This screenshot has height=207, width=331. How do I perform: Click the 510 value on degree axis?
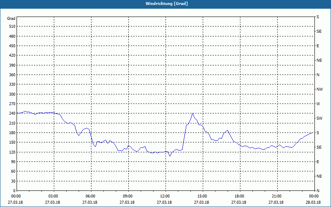[x=12, y=26]
